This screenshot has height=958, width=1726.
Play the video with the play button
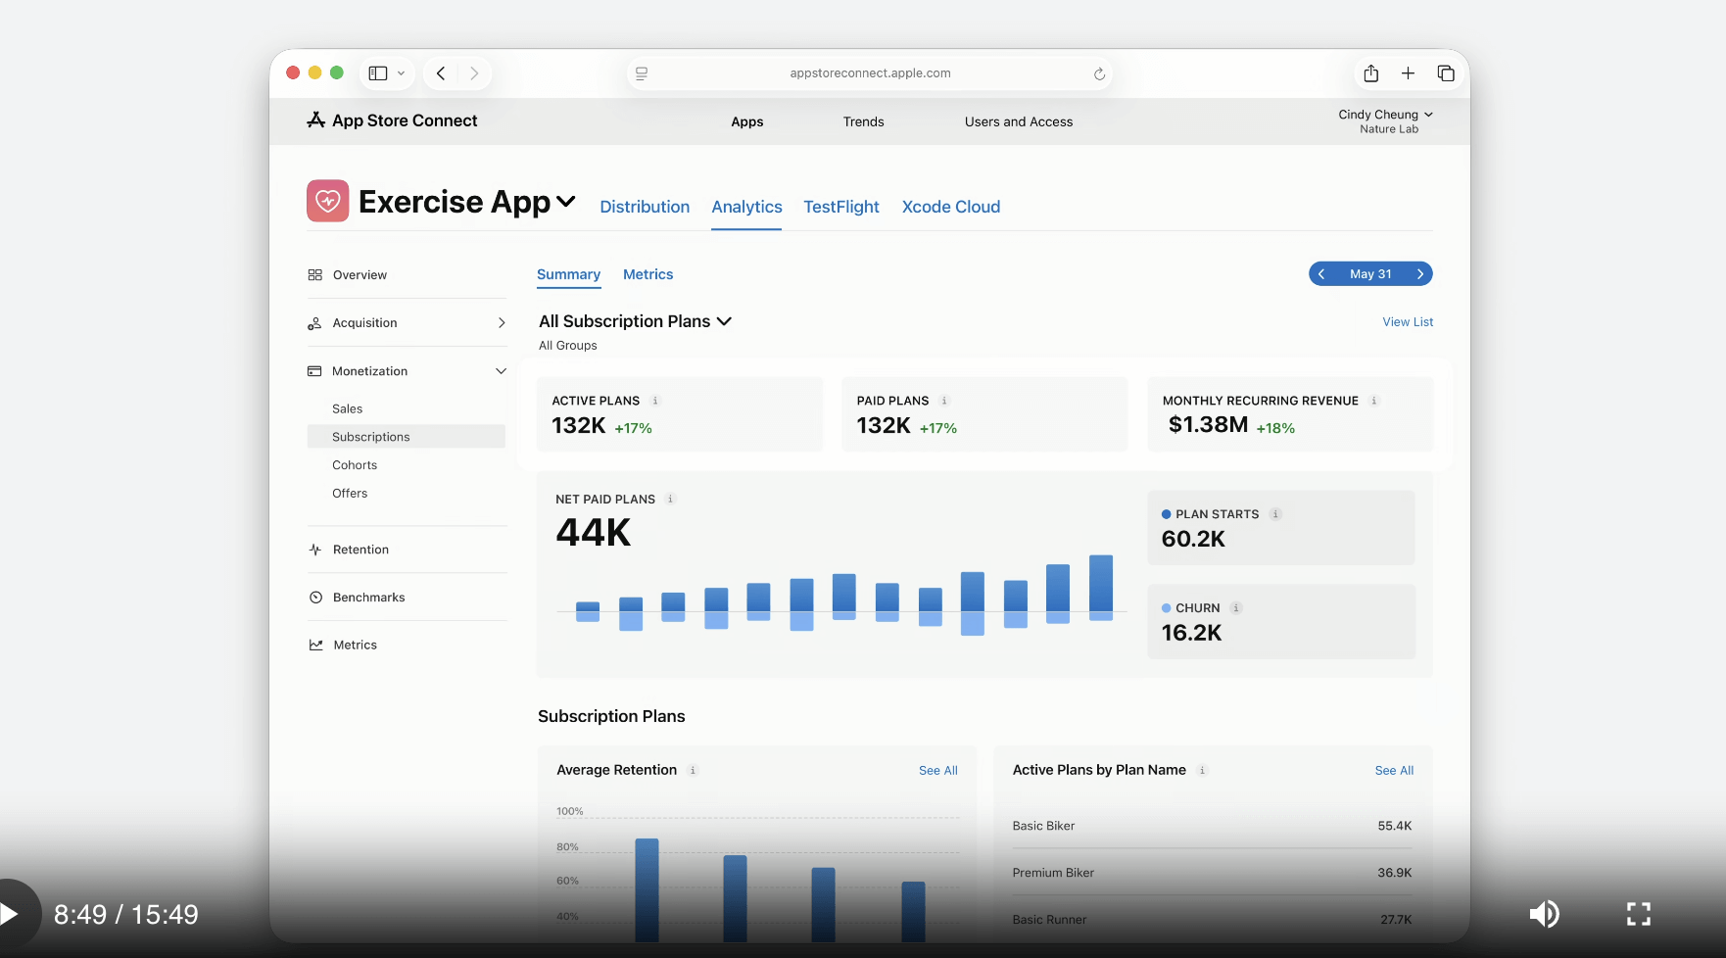[x=10, y=914]
